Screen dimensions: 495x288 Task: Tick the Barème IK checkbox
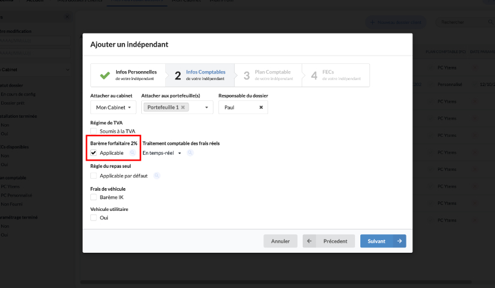tap(93, 197)
